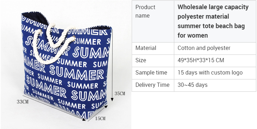Select the Material label cell
The width and height of the screenshot is (257, 129).
point(153,49)
